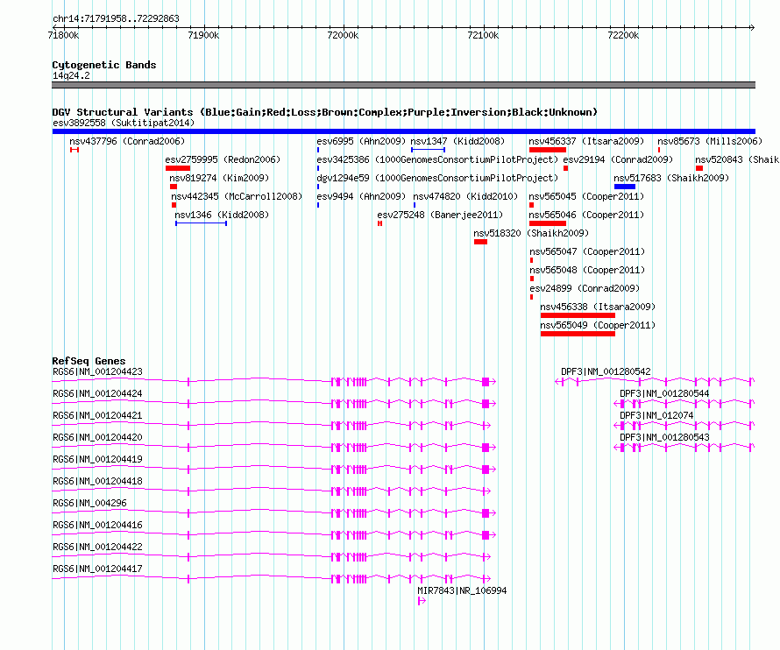780x650 pixels.
Task: Select the MIR7843 gene glyph
Action: point(422,601)
